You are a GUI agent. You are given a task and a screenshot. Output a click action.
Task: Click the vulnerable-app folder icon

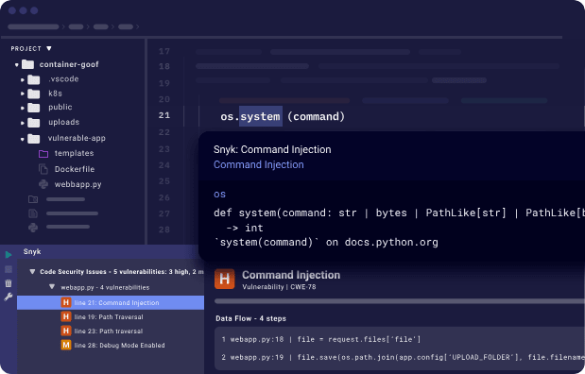coord(34,139)
